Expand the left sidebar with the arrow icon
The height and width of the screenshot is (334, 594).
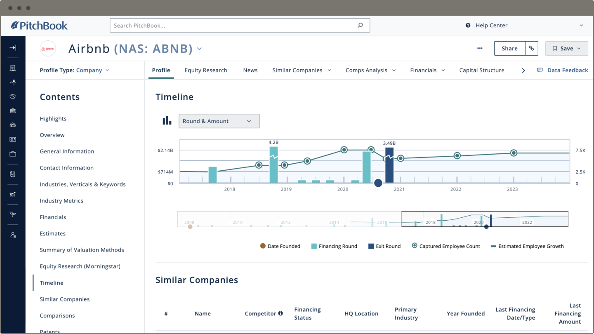tap(13, 48)
